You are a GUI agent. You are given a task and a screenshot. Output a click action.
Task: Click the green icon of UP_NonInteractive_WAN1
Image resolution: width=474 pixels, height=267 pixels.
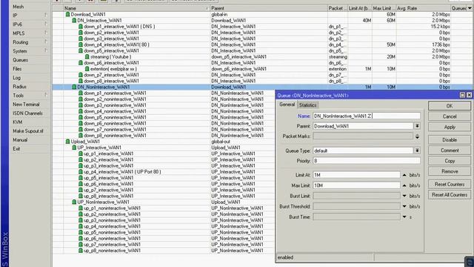click(x=74, y=202)
